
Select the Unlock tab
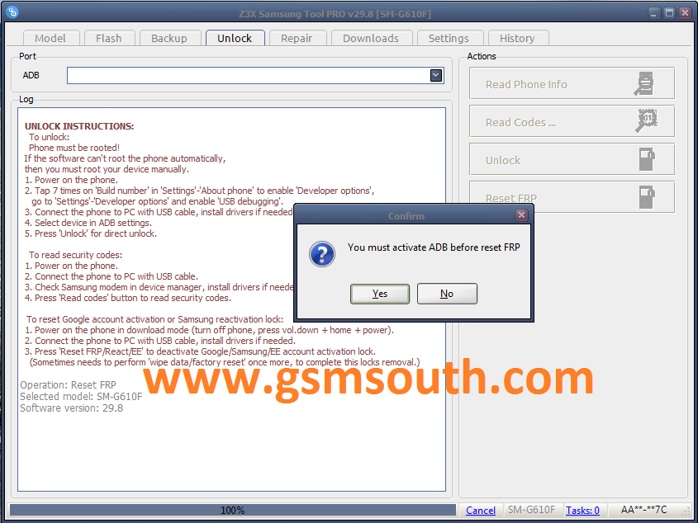(x=235, y=38)
